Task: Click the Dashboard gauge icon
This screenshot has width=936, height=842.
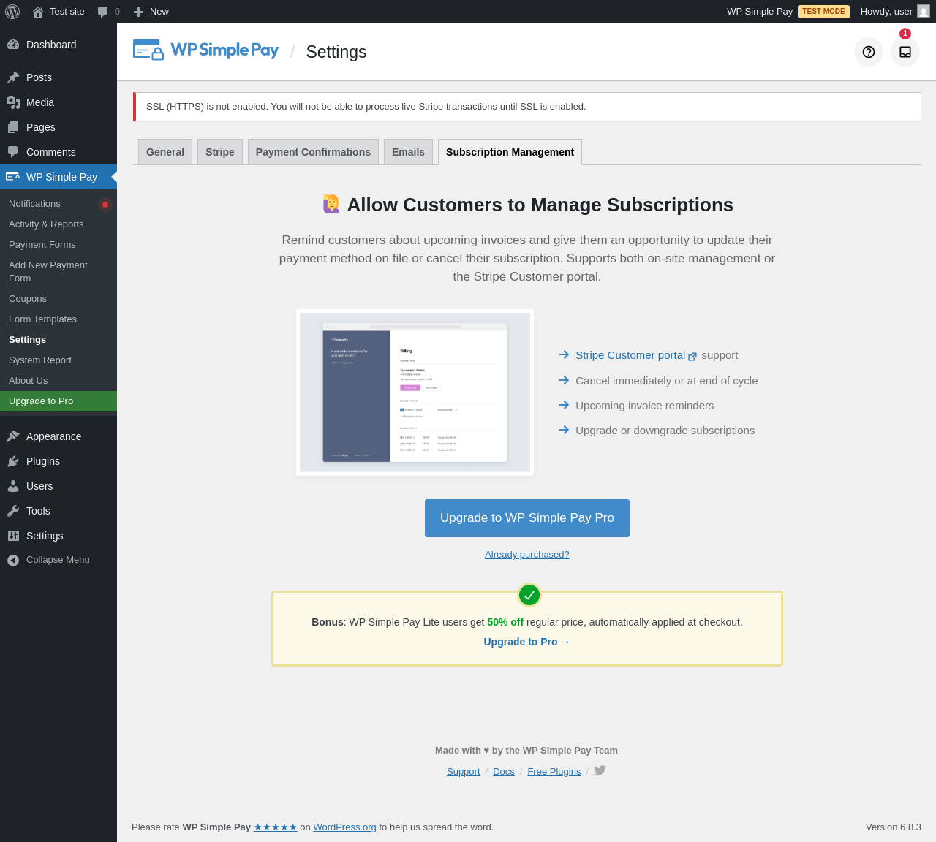Action: [x=13, y=45]
